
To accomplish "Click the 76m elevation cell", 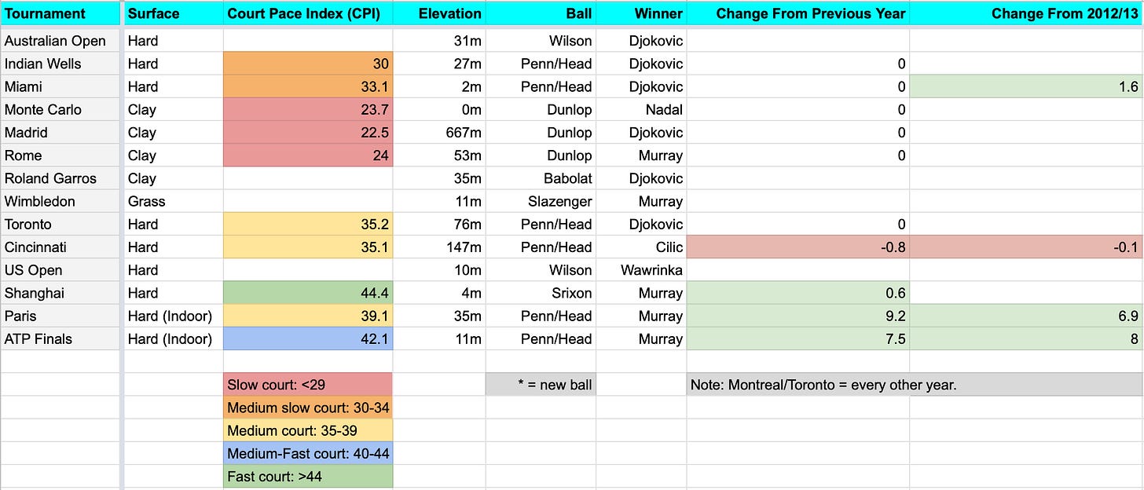I will [x=439, y=224].
